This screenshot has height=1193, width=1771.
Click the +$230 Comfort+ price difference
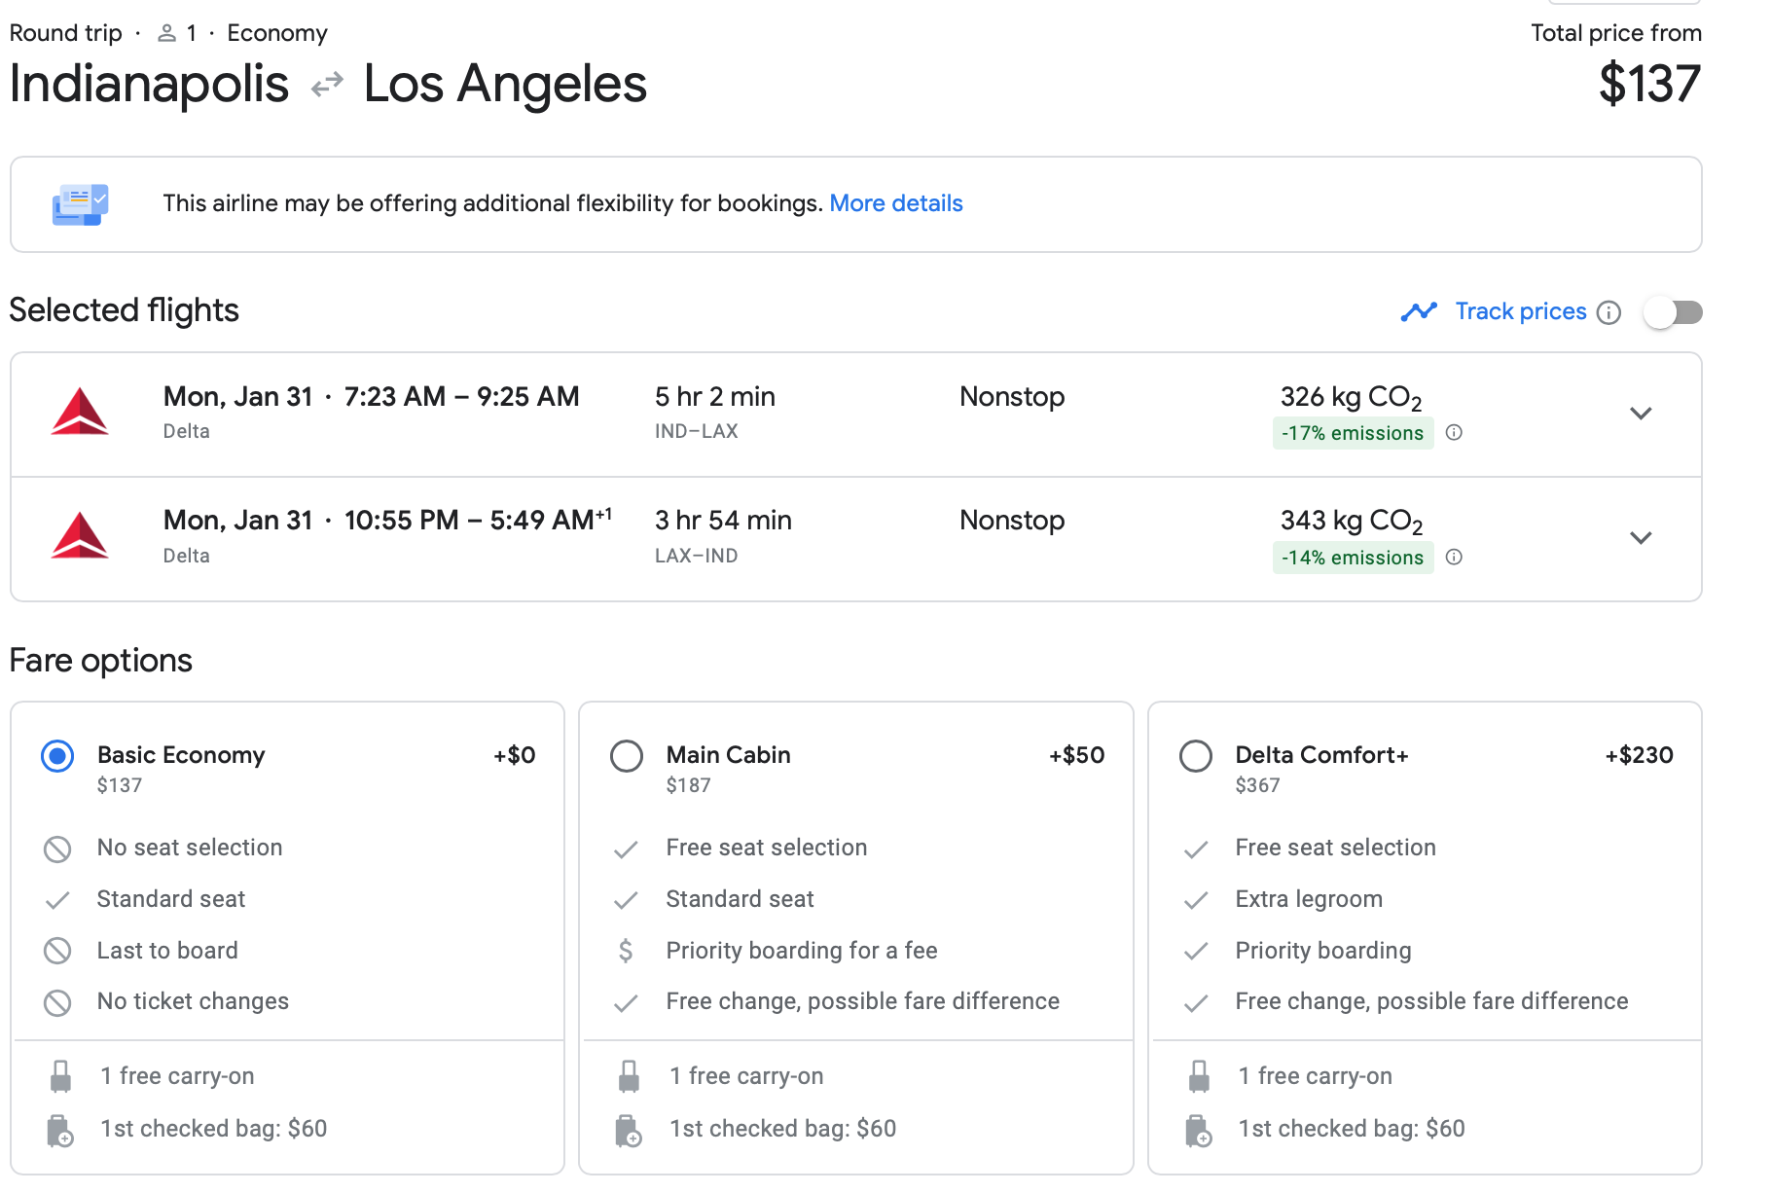(1639, 755)
